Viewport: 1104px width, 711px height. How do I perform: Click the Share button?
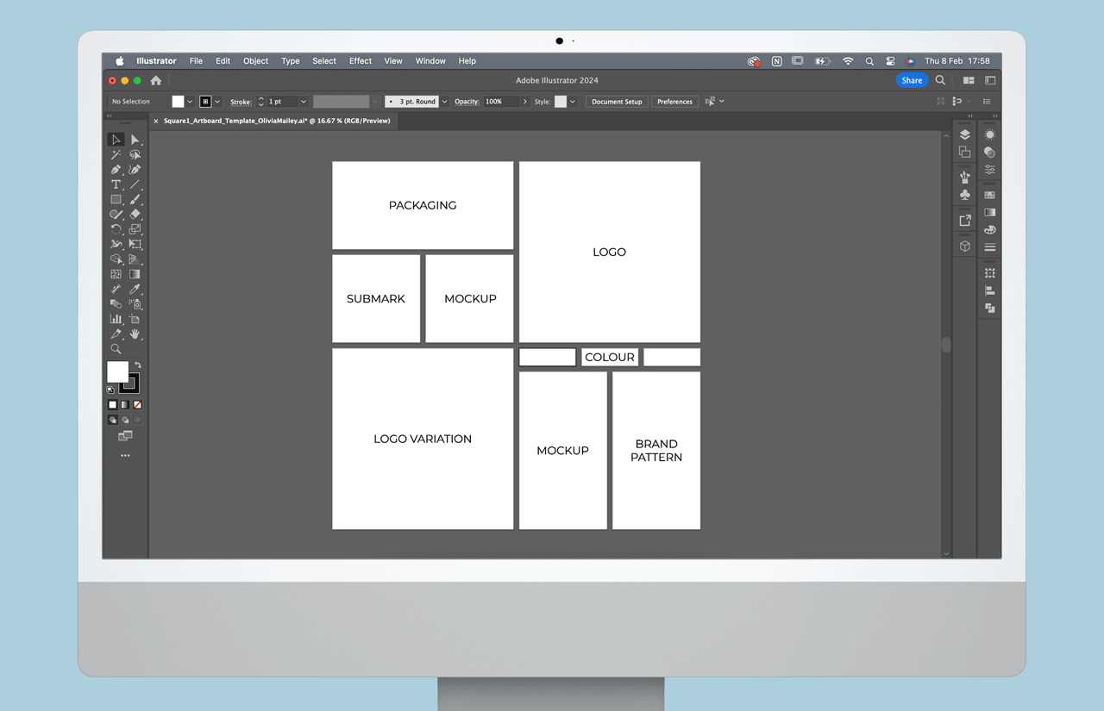coord(912,80)
